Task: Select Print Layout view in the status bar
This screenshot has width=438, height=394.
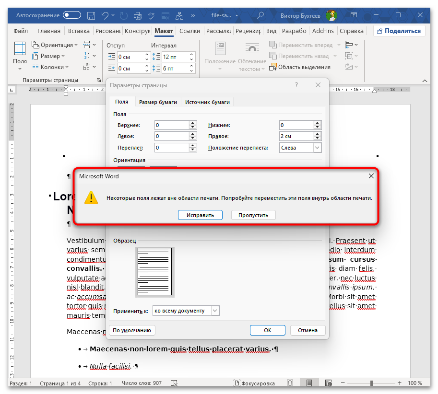Action: click(309, 383)
